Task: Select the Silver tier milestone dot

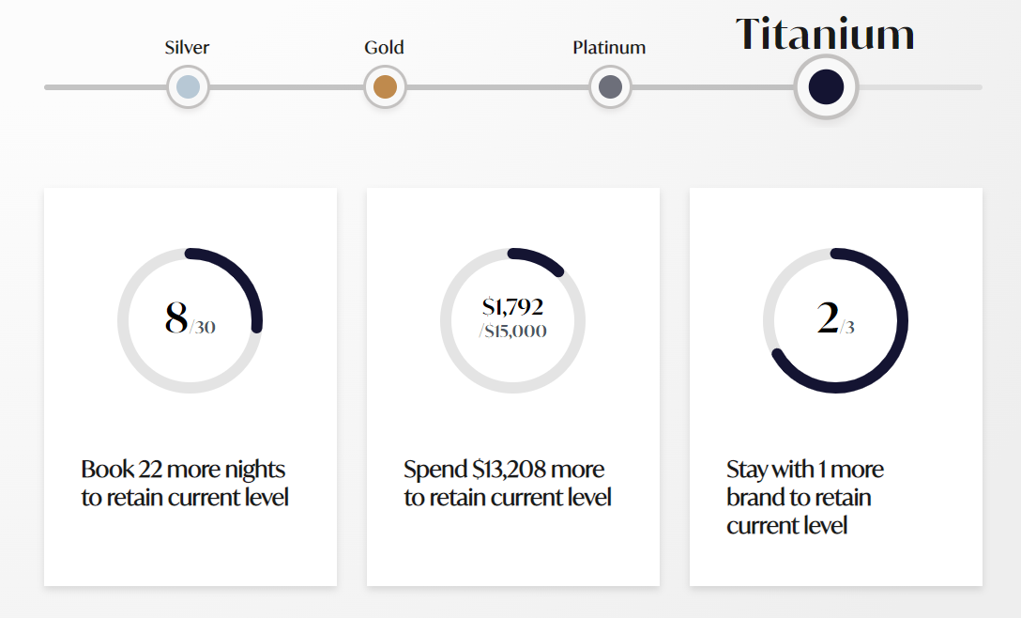Action: click(x=187, y=87)
